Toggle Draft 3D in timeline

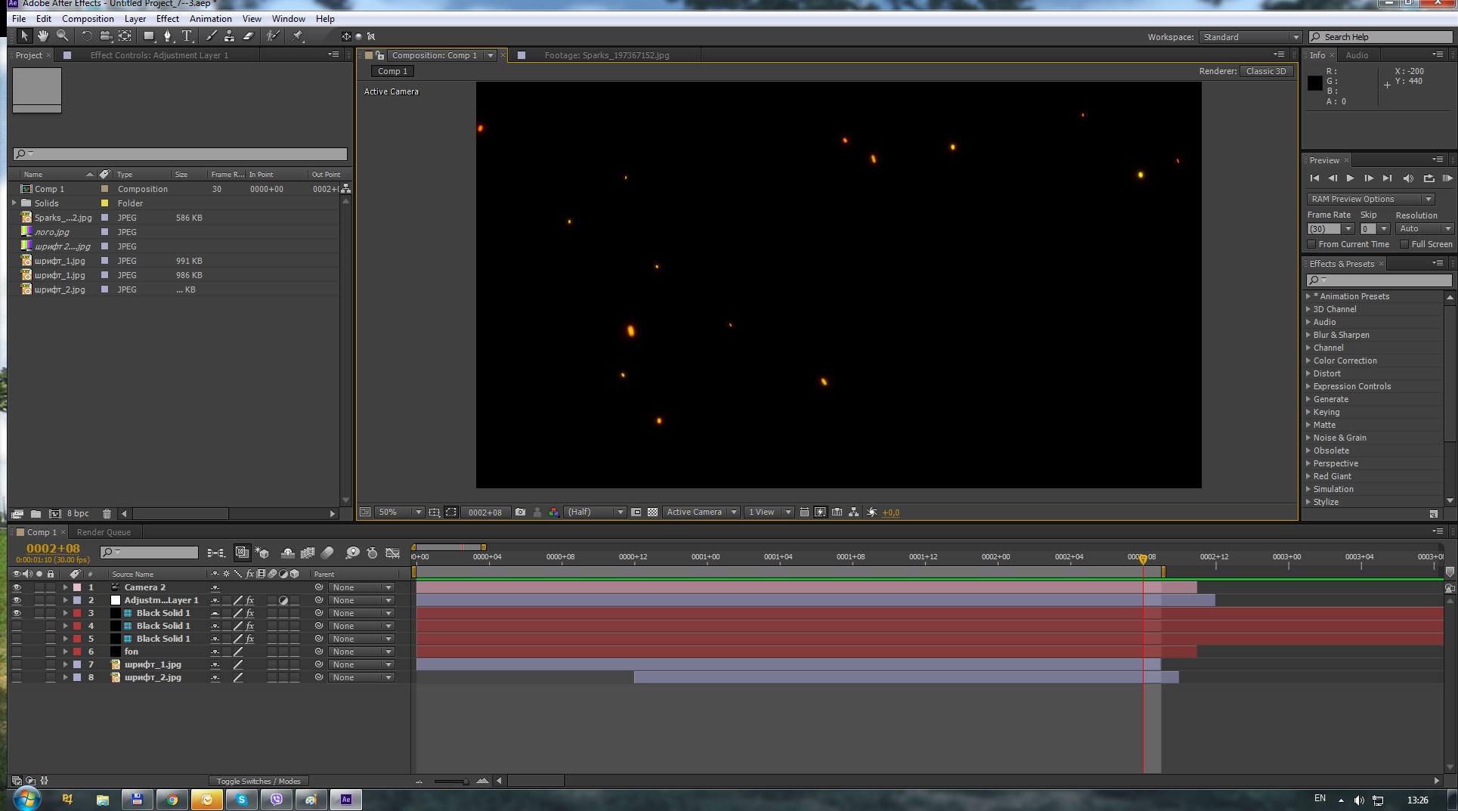click(262, 553)
